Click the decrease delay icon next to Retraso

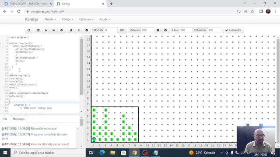point(158,30)
